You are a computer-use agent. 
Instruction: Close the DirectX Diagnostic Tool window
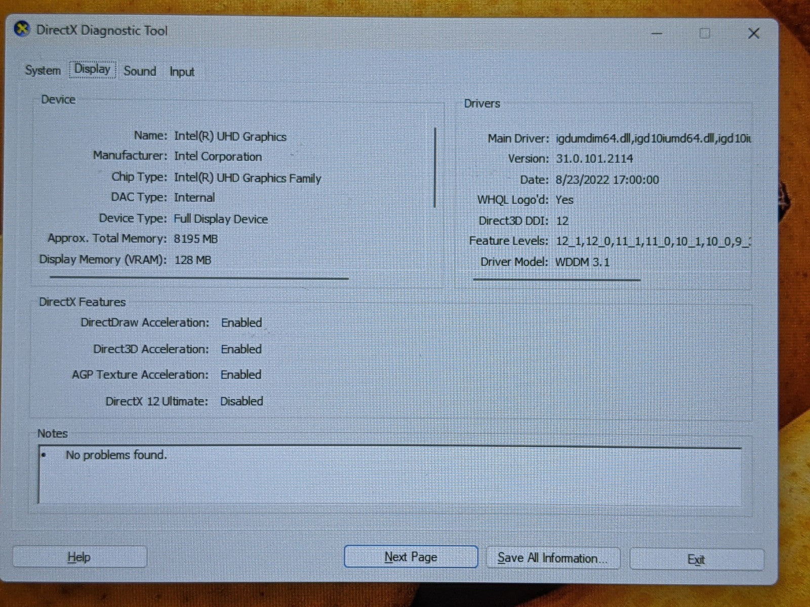pos(753,33)
